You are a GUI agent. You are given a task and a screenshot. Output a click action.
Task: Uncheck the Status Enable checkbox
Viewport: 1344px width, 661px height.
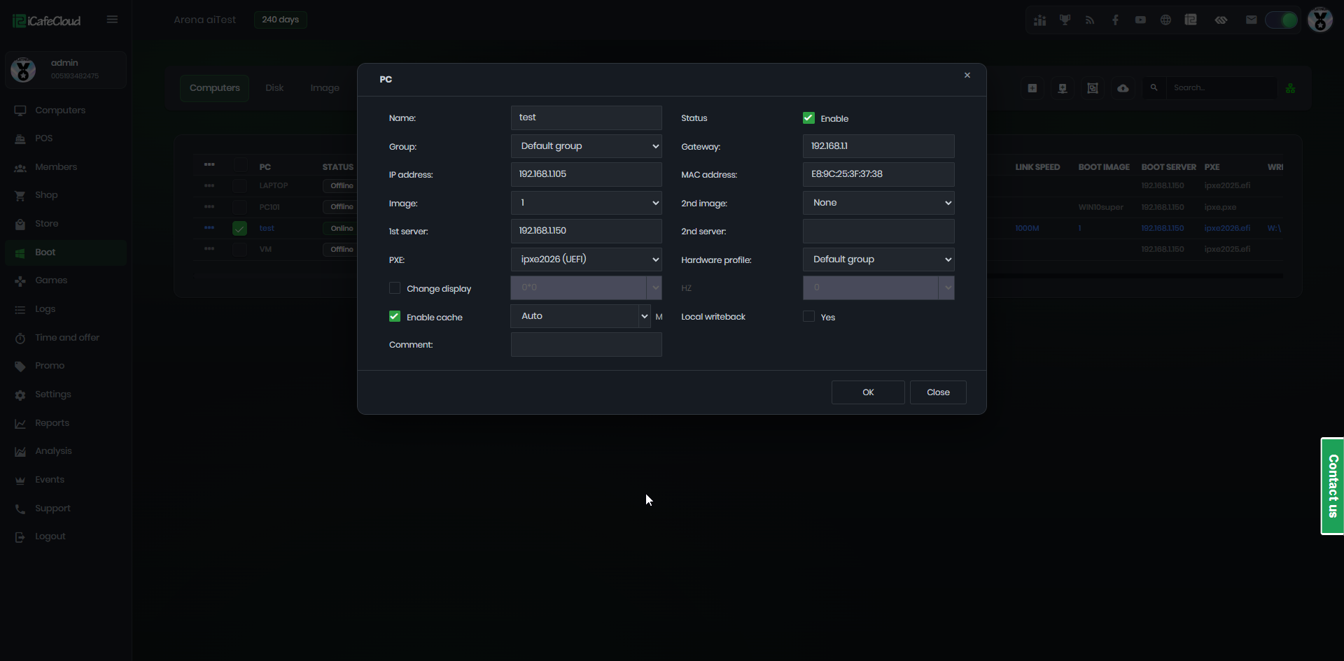click(808, 118)
